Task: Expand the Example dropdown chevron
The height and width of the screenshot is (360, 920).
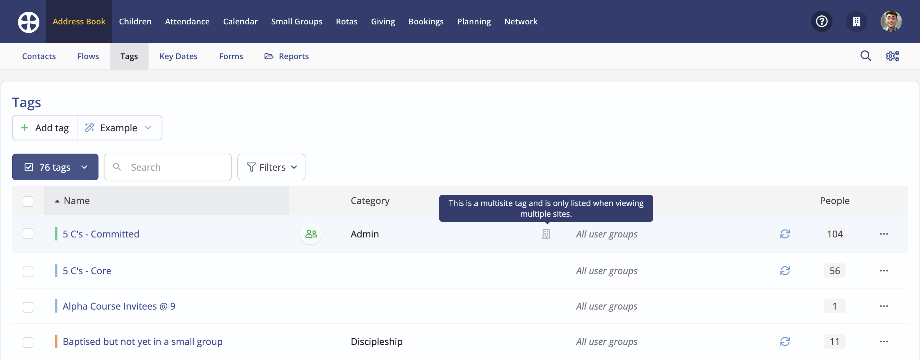Action: (148, 128)
